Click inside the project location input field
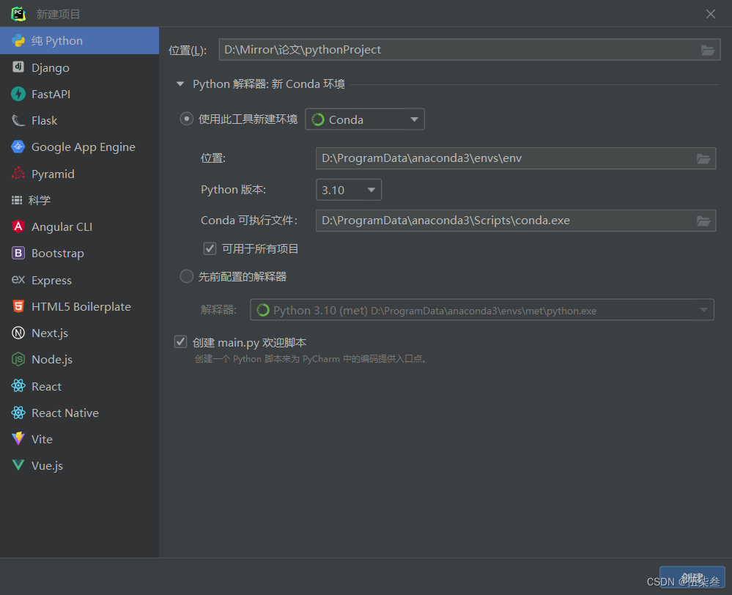The width and height of the screenshot is (732, 595). pos(440,50)
